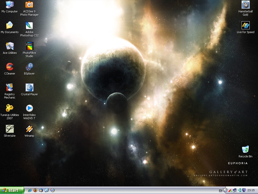Open the My Computer desktop icon
258x194 pixels.
click(x=10, y=5)
